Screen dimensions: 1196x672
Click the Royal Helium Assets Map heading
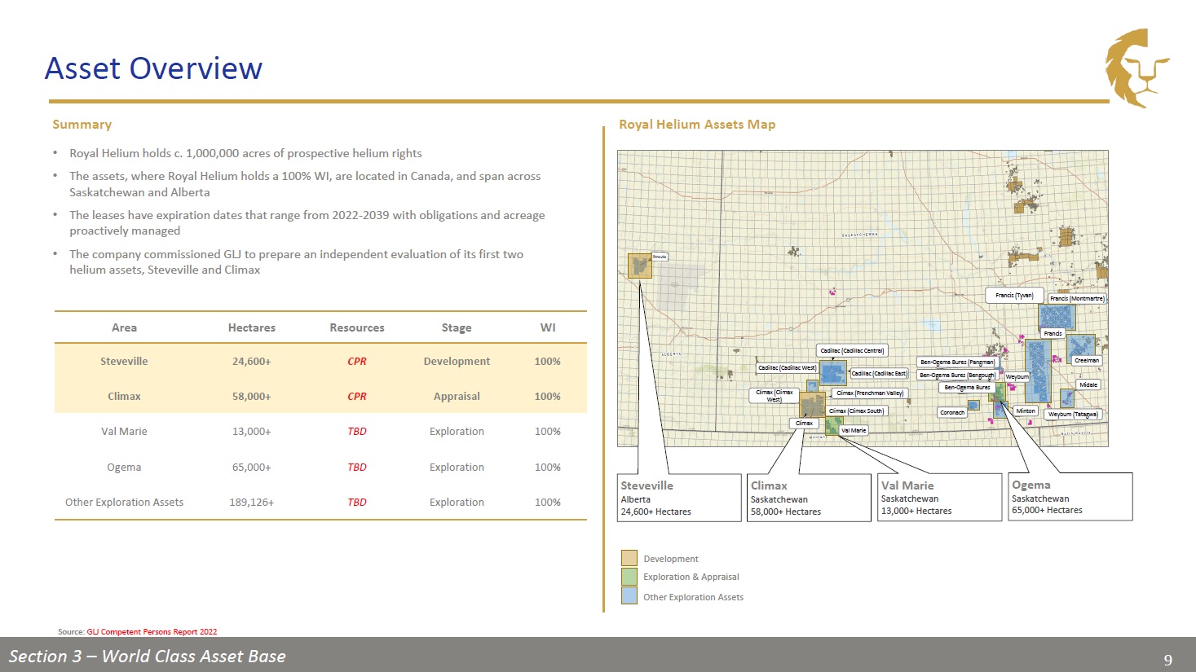pyautogui.click(x=697, y=125)
